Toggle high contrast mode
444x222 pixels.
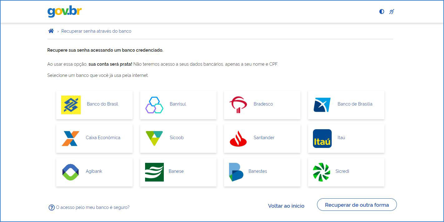(x=382, y=12)
